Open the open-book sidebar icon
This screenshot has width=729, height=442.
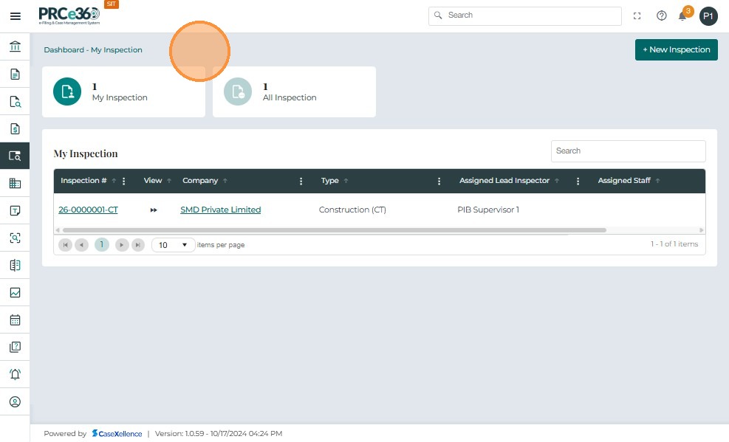(15, 265)
